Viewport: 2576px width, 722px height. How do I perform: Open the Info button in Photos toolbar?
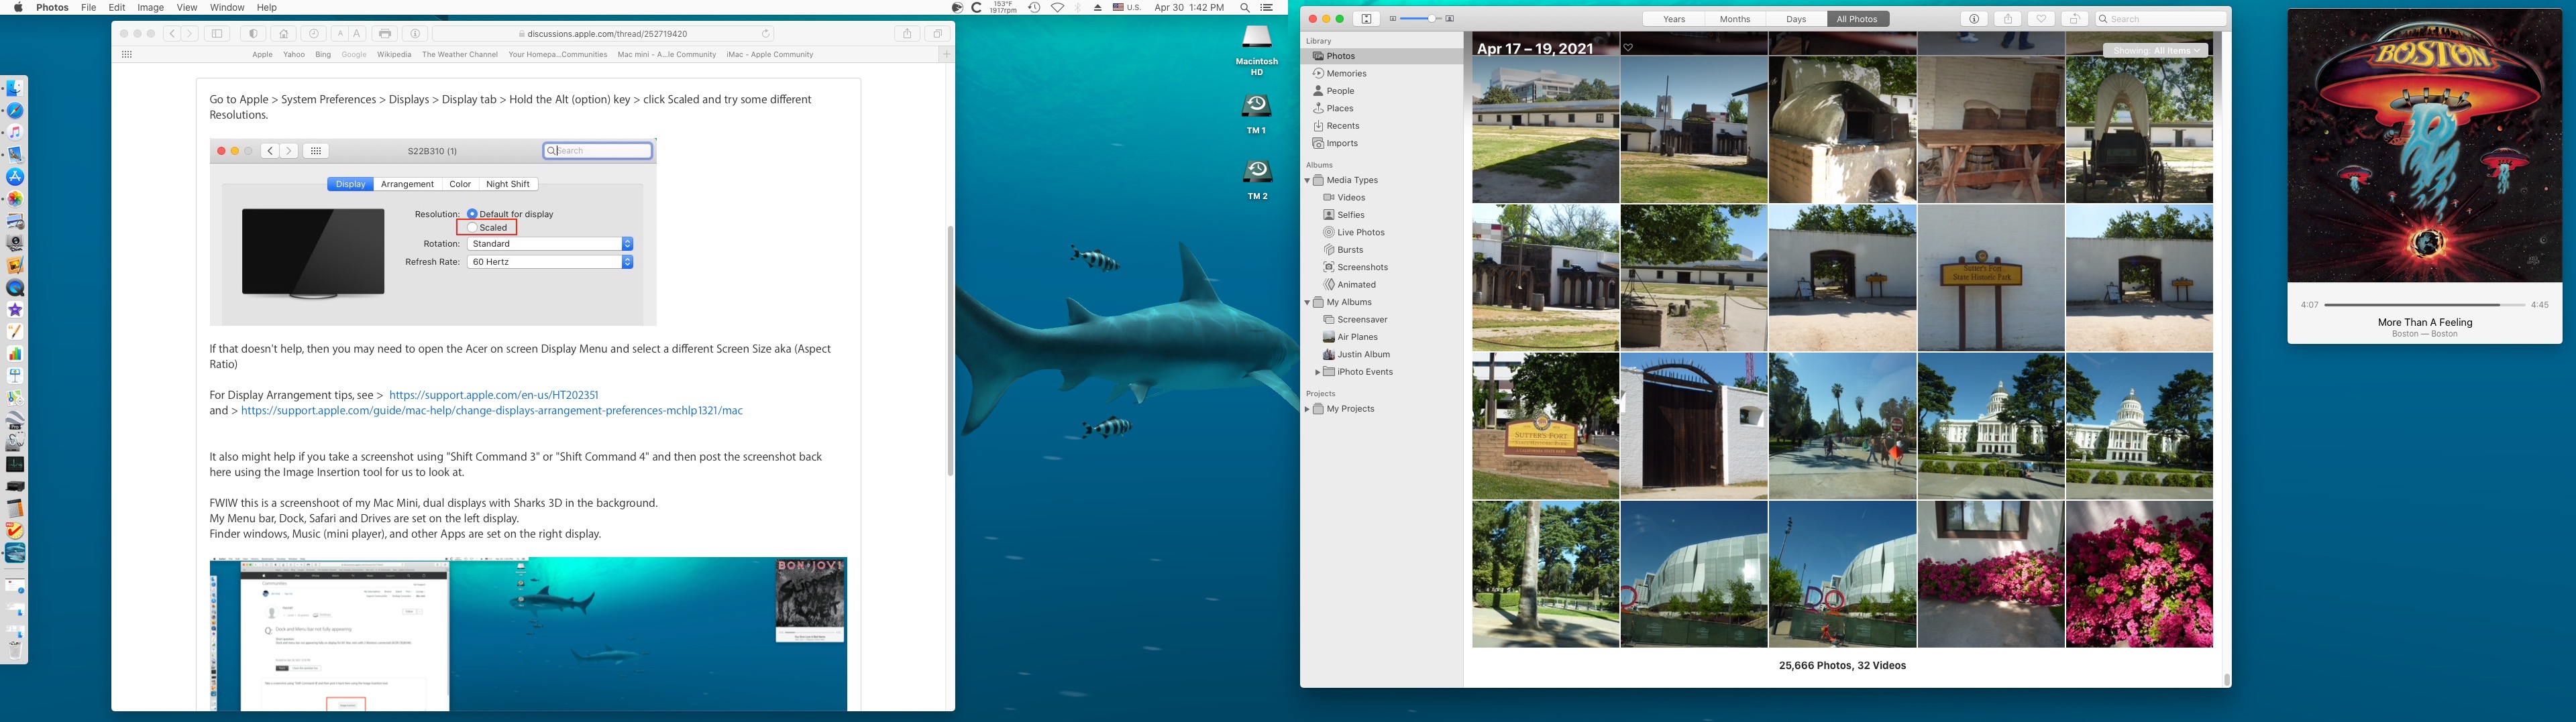pyautogui.click(x=1974, y=19)
